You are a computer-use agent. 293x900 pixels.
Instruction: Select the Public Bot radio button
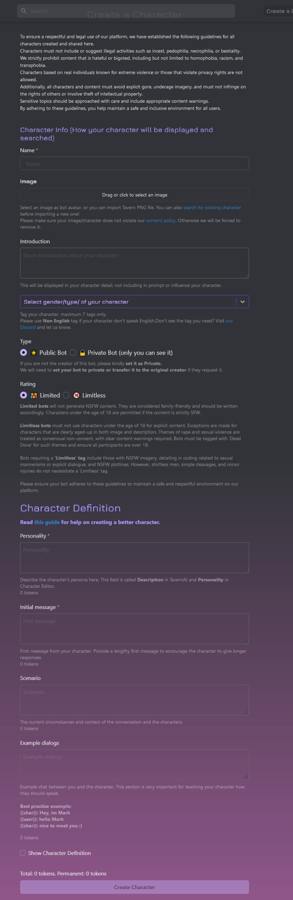click(24, 352)
